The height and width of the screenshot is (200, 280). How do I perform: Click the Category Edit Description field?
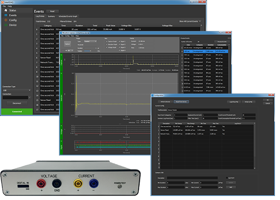click(192, 178)
